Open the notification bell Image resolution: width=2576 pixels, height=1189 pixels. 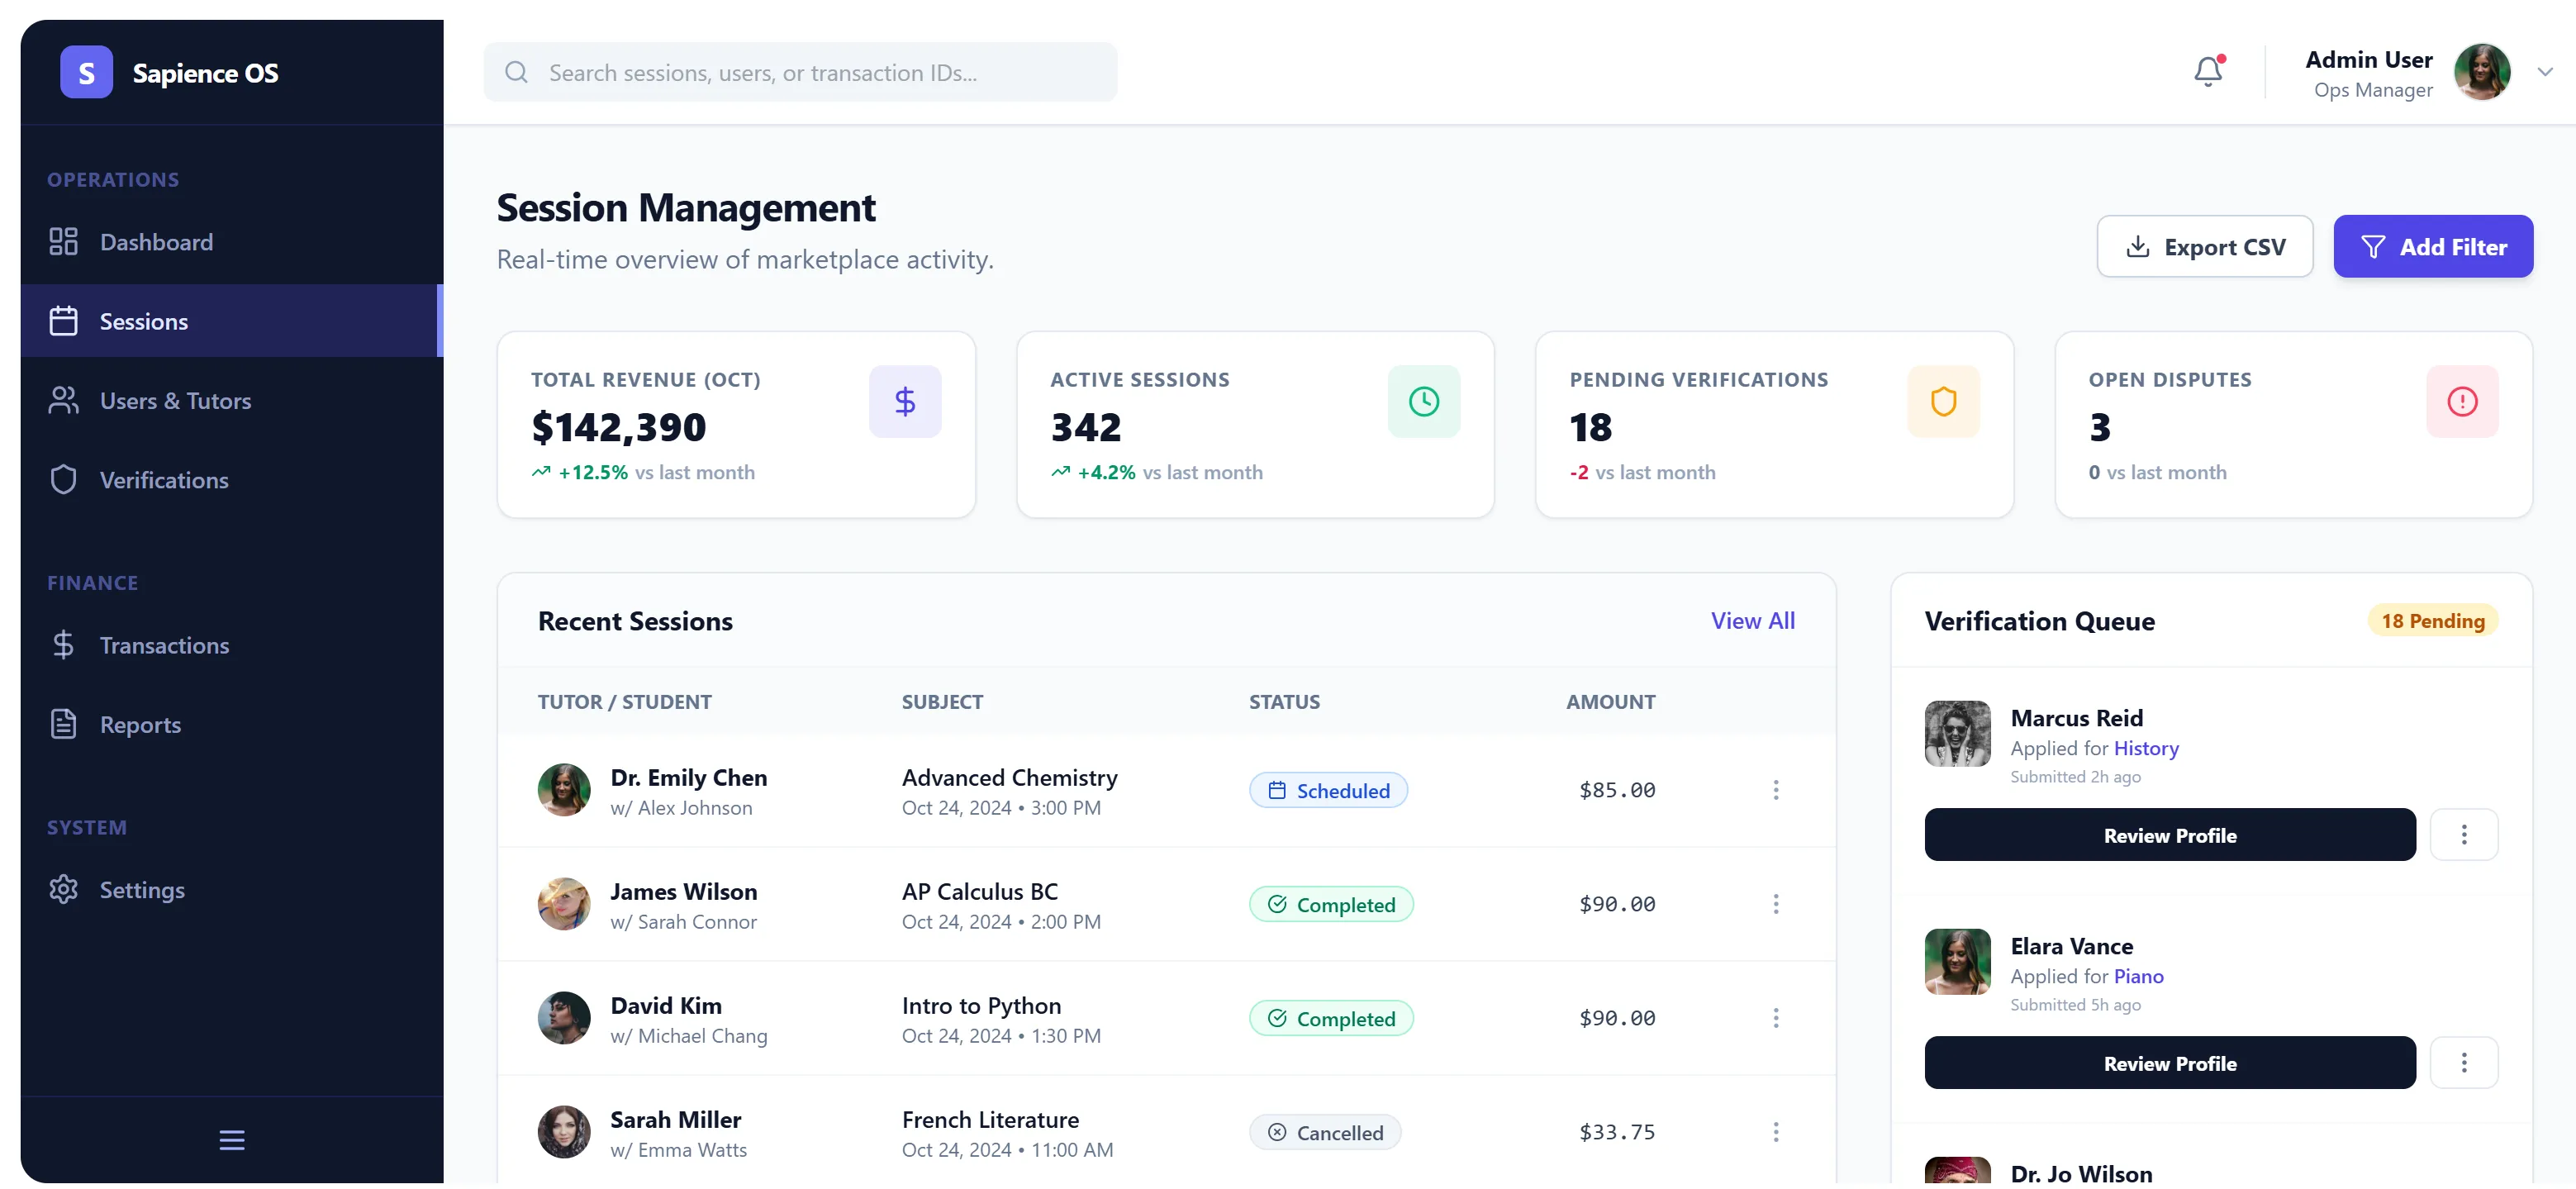pyautogui.click(x=2208, y=71)
